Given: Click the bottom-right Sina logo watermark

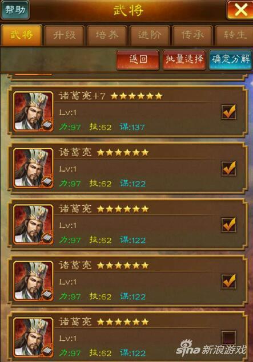Looking at the screenshot, I should click(211, 348).
